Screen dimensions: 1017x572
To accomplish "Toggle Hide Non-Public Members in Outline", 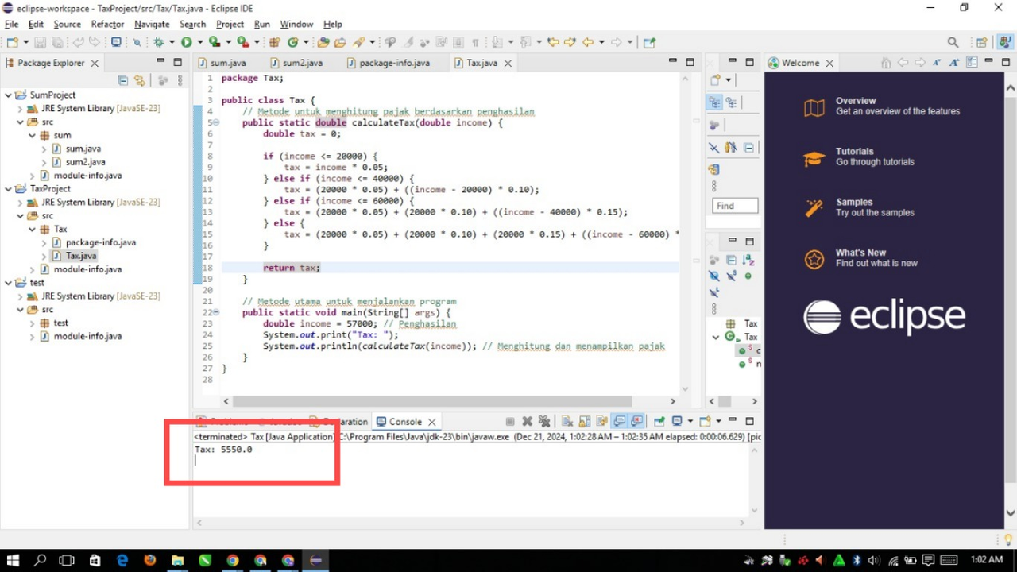I will 748,276.
